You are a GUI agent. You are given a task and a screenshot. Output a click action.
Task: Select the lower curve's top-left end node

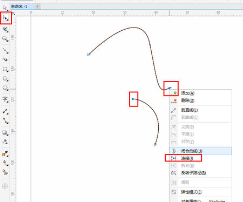pos(133,99)
